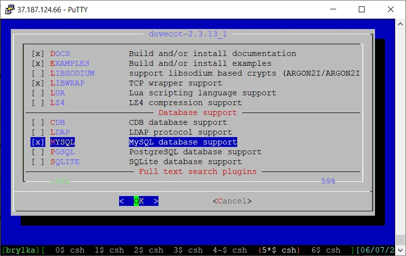Click the 'Build and/or install documentation' description

point(213,54)
